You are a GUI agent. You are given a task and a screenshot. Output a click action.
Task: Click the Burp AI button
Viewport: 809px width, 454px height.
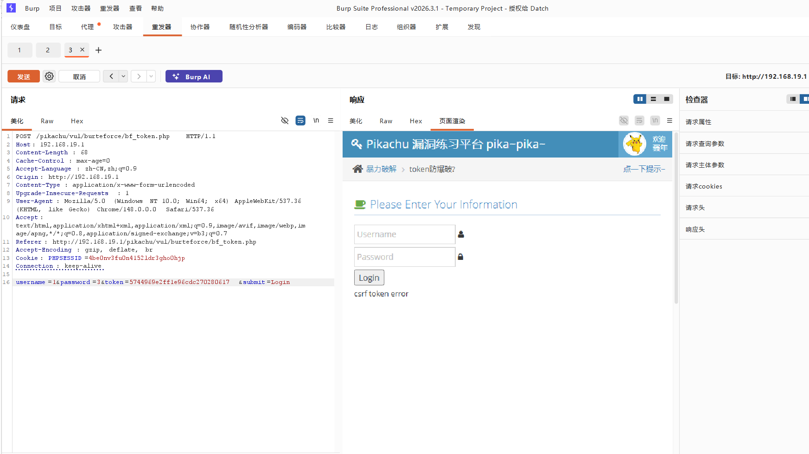coord(194,76)
